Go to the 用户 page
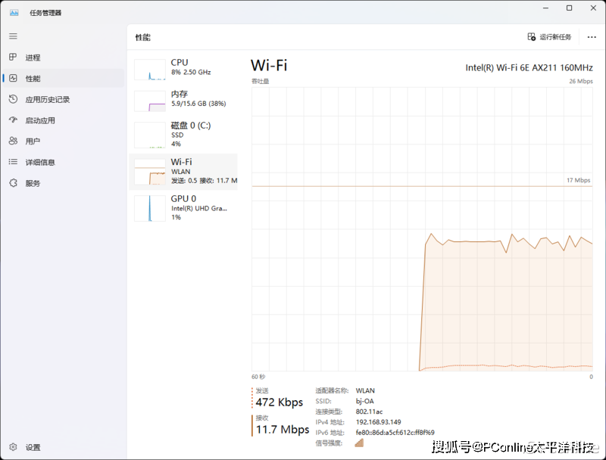Screen dimensions: 606x460 click(64, 141)
